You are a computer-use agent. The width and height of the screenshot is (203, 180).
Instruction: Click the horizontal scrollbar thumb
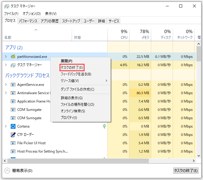point(78,161)
